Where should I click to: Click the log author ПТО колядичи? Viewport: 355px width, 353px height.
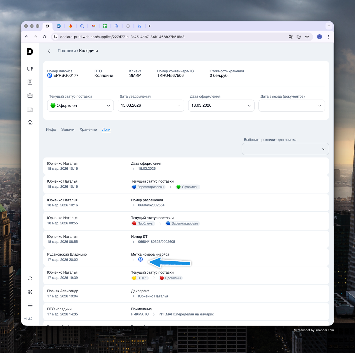point(59,309)
